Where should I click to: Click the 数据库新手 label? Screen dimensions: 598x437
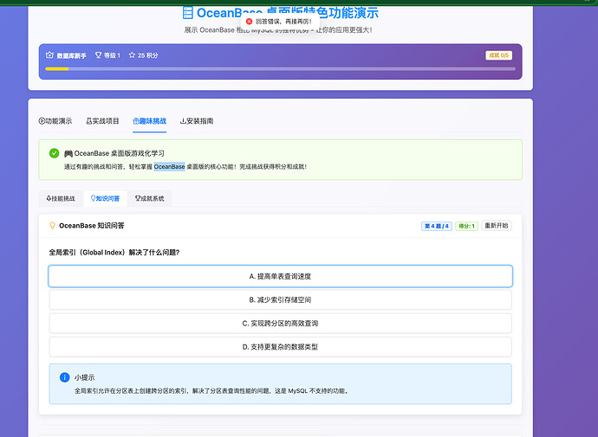coord(72,55)
